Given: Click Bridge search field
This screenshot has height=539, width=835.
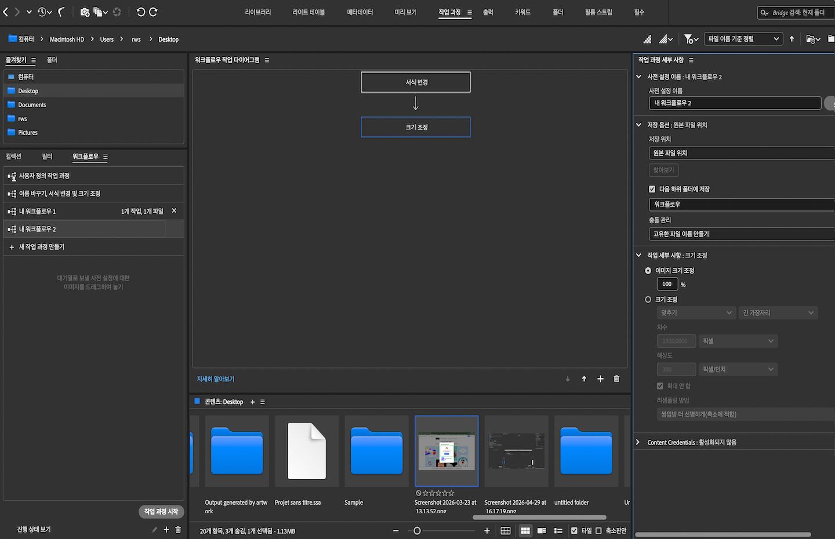Looking at the screenshot, I should (x=796, y=12).
